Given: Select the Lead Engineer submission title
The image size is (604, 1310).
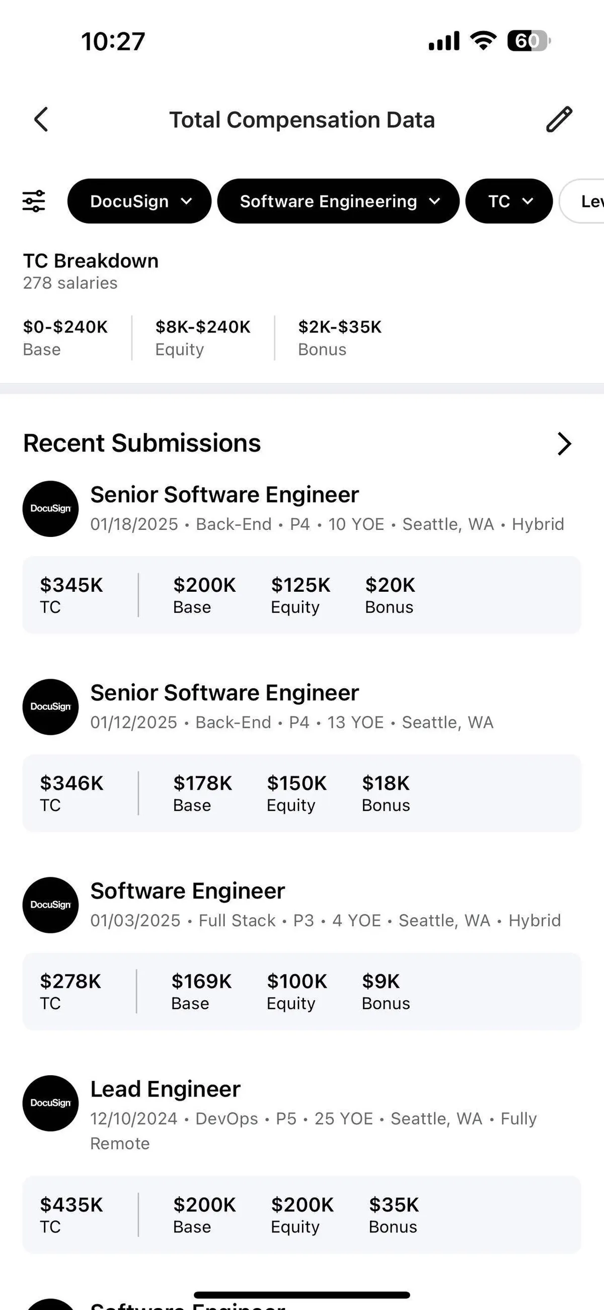Looking at the screenshot, I should click(165, 1089).
